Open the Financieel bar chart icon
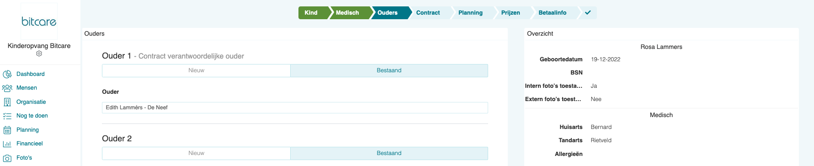 point(7,144)
